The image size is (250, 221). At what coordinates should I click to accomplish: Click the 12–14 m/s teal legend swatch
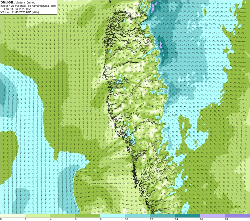tap(162, 216)
